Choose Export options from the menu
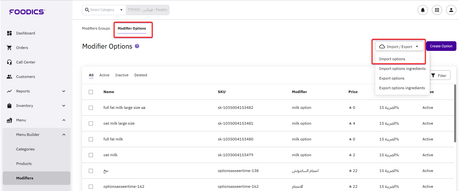This screenshot has width=459, height=191. point(392,78)
